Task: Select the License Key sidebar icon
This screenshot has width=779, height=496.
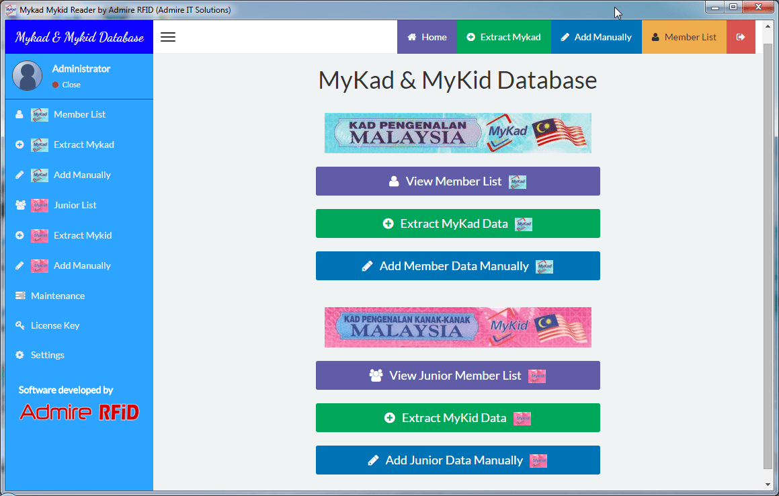Action: (x=21, y=325)
